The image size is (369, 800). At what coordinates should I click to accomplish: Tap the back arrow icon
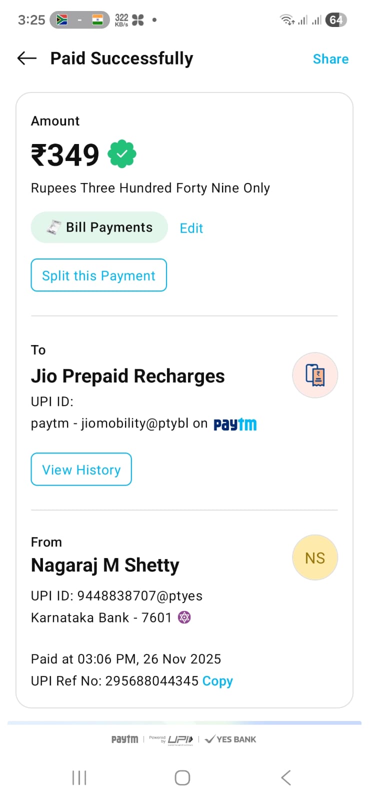pos(27,58)
